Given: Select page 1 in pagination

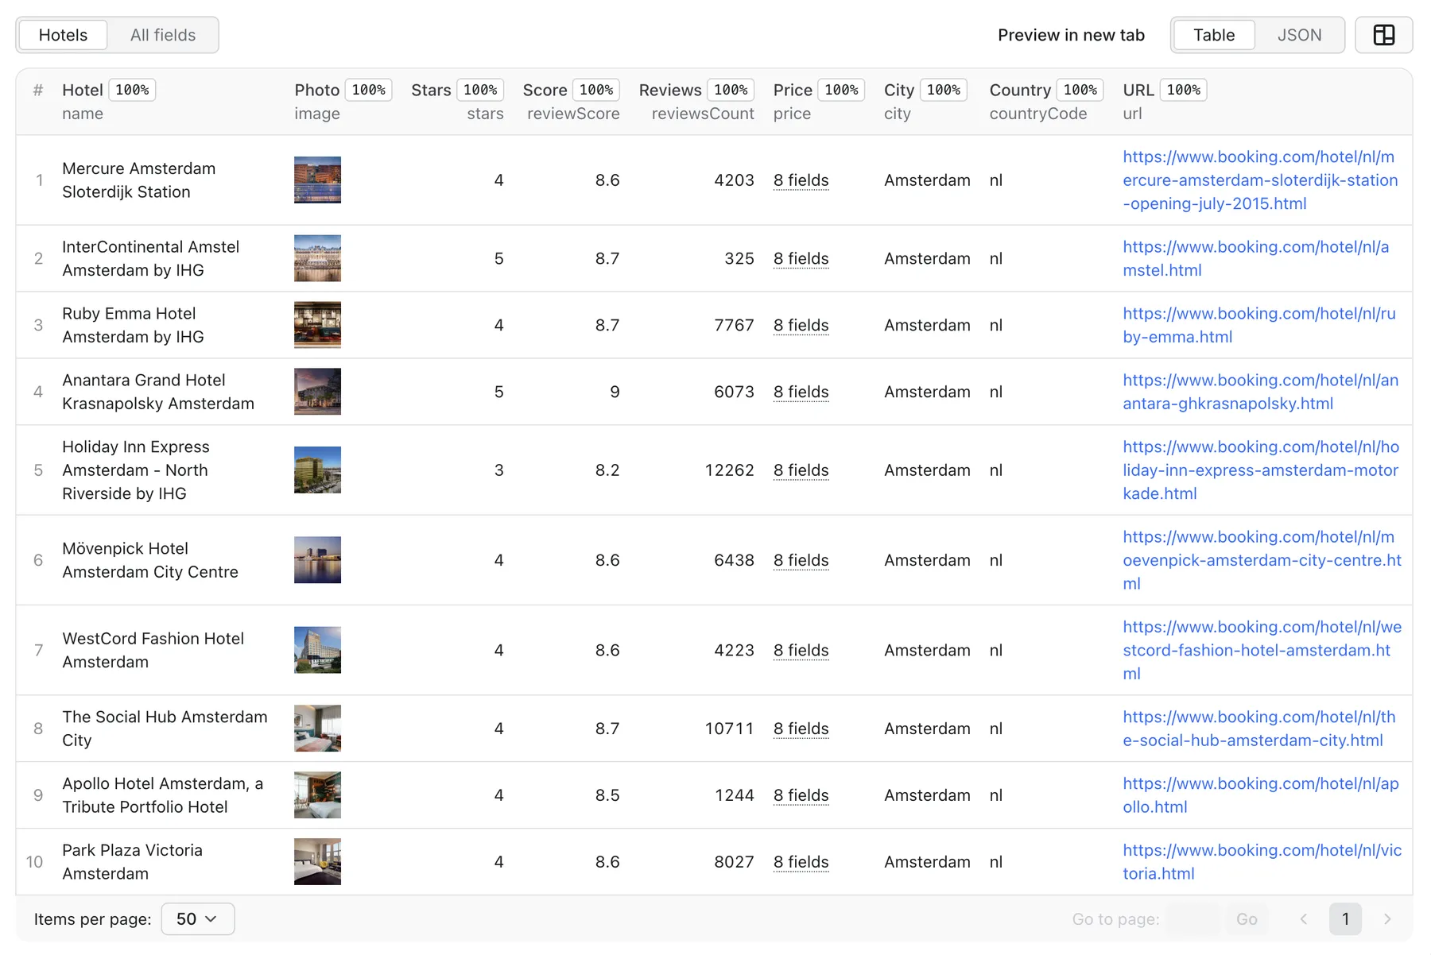Looking at the screenshot, I should [1345, 919].
